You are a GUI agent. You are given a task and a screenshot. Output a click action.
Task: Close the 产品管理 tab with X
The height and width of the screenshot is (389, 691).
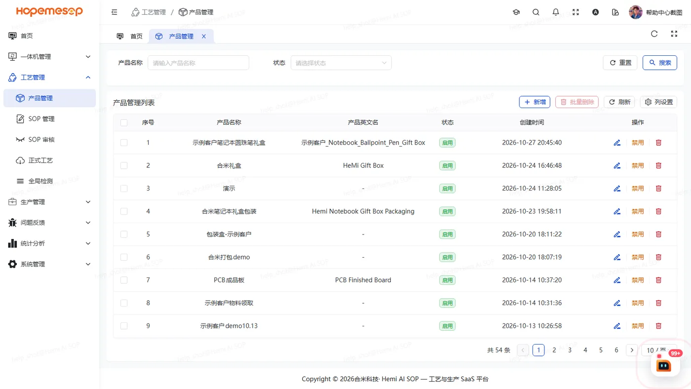click(204, 37)
